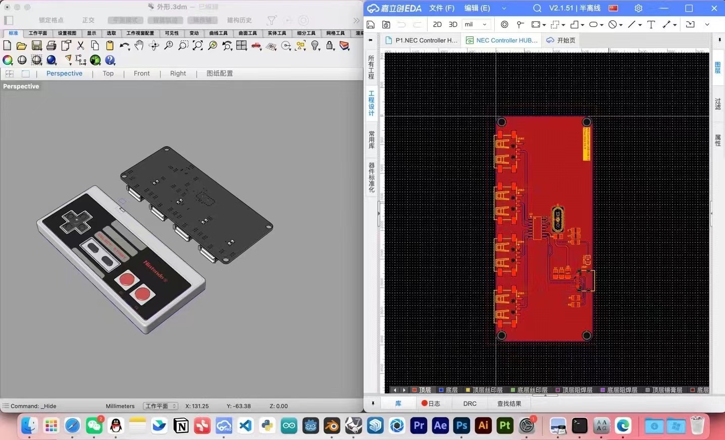Click the Undo arrow in Rhino toolbar
This screenshot has width=725, height=440.
[x=124, y=46]
